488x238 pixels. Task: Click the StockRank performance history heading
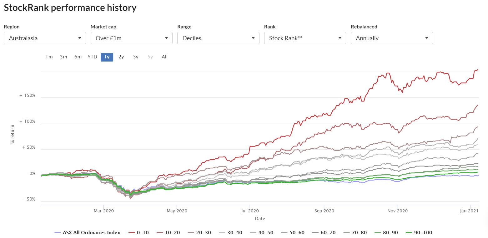[x=70, y=7]
